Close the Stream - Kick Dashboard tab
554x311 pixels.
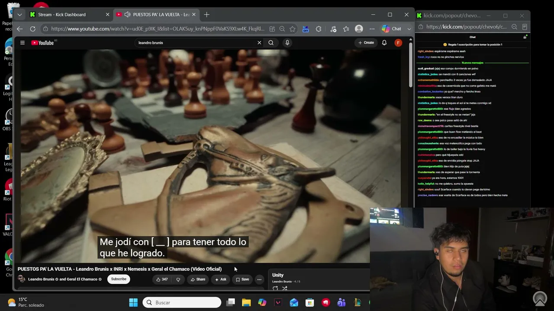(107, 15)
